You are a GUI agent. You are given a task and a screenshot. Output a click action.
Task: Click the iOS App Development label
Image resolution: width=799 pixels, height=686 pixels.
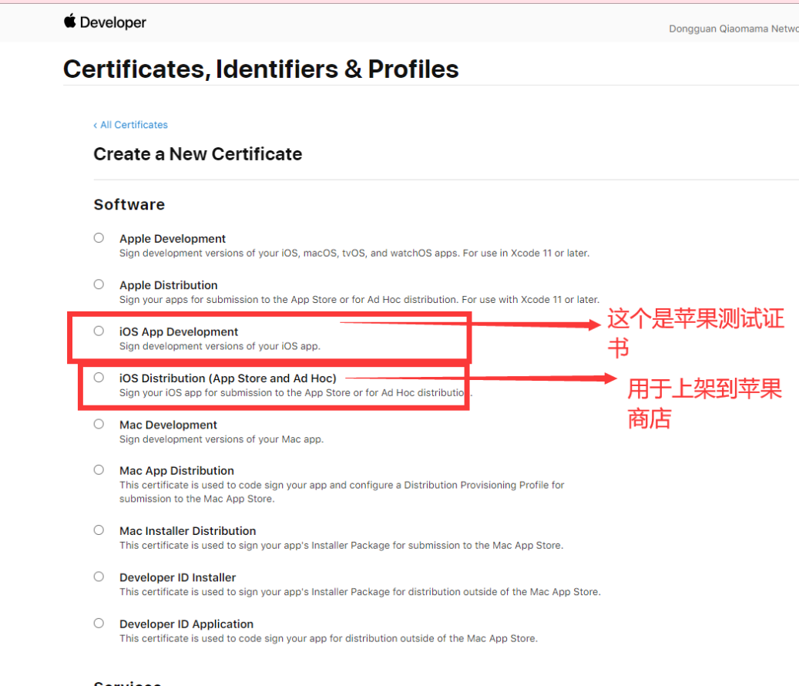coord(178,331)
